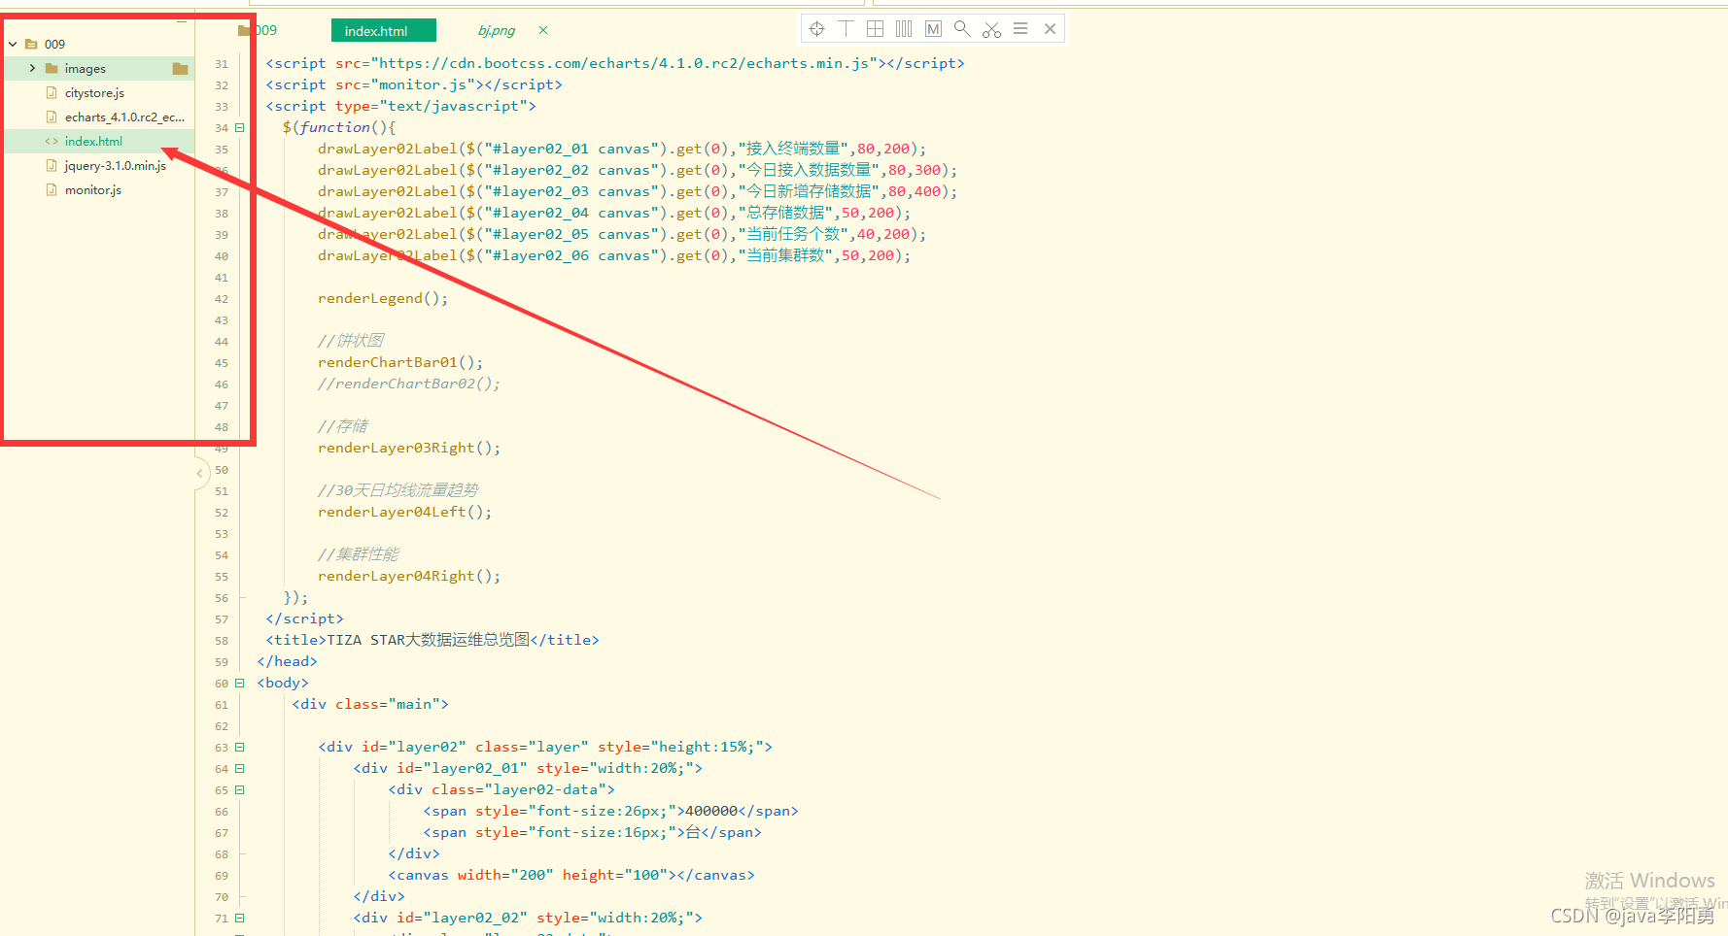Expand the images folder chevron
This screenshot has height=936, width=1728.
[32, 68]
